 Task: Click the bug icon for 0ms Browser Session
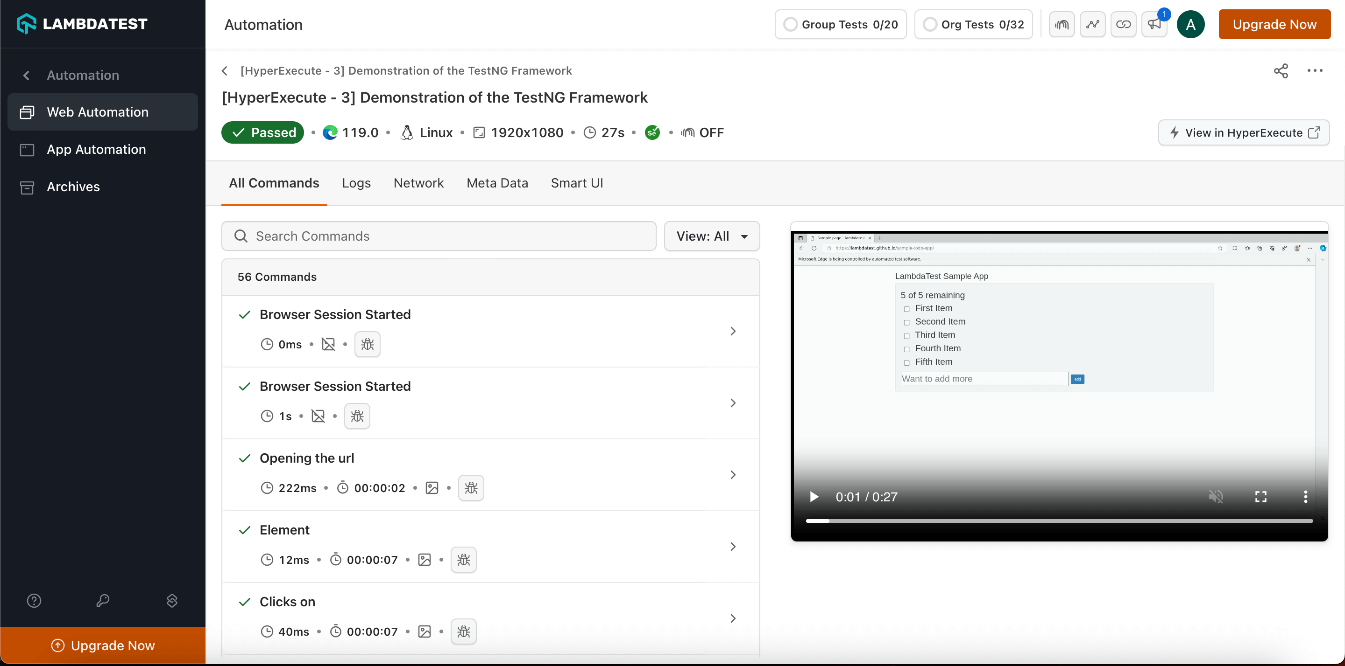(367, 344)
